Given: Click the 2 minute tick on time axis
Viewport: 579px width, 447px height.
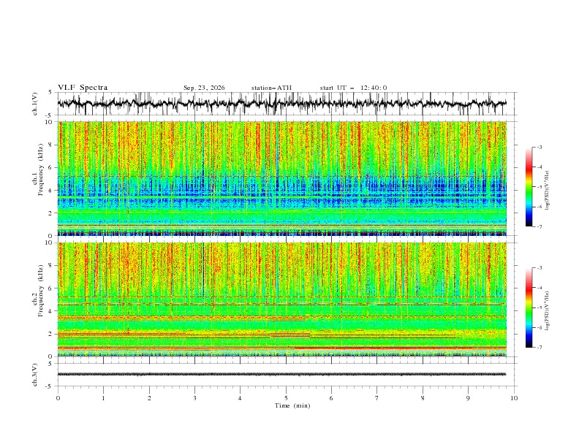Looking at the screenshot, I should pyautogui.click(x=149, y=398).
